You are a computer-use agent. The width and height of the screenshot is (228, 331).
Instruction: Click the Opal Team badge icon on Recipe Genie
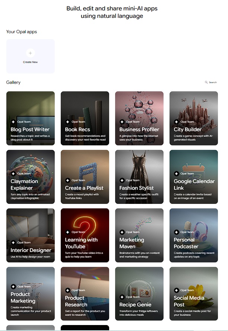pos(122,297)
